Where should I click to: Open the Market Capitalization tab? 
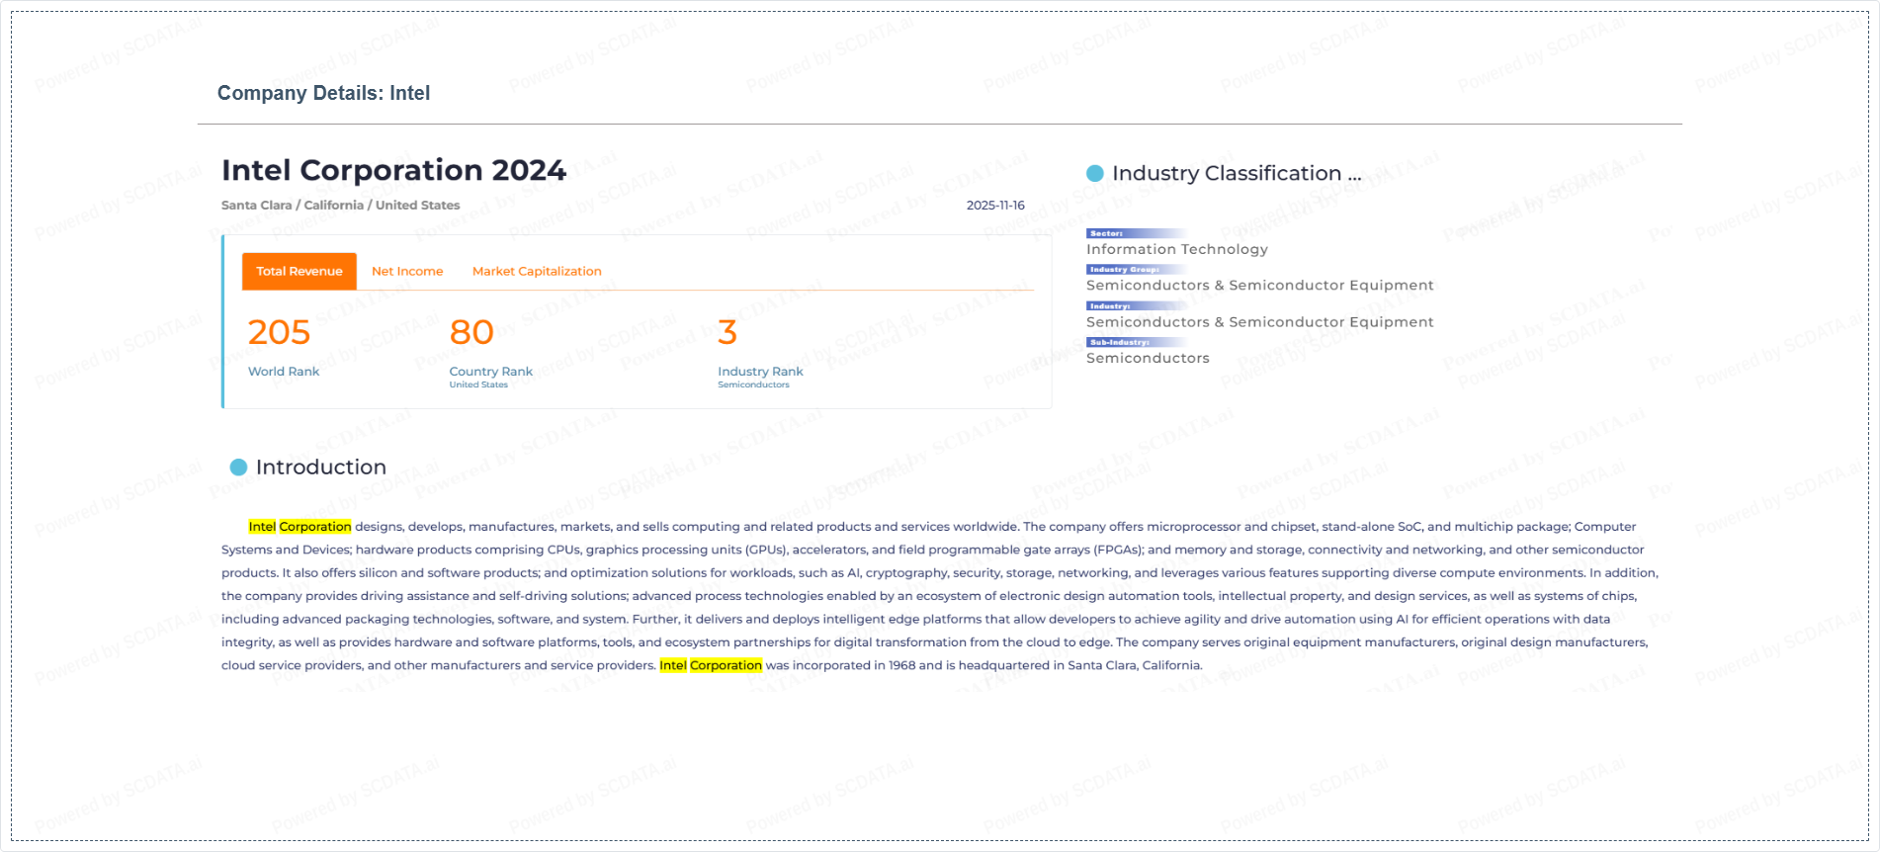[537, 271]
